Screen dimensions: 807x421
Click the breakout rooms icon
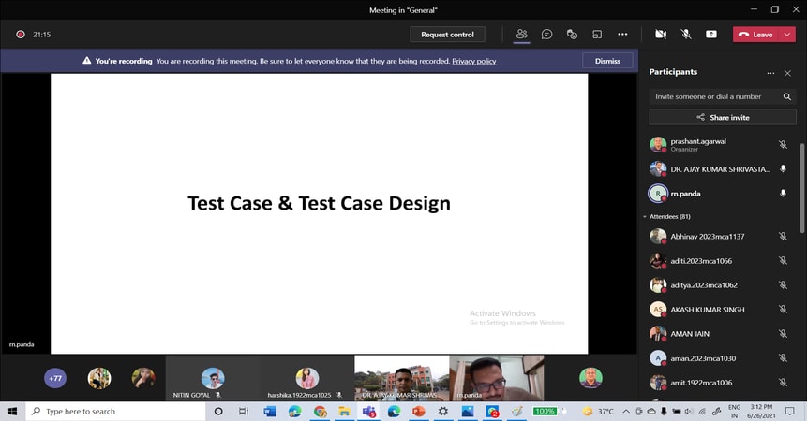point(597,35)
